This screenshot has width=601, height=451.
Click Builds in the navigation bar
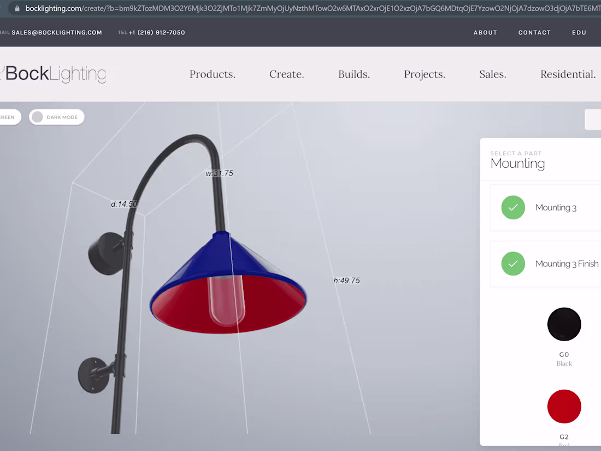click(x=353, y=74)
